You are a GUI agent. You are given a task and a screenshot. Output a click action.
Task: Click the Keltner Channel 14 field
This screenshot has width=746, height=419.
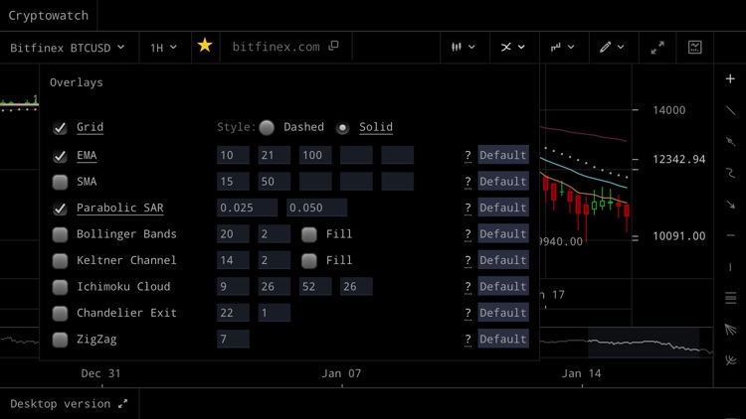tap(233, 260)
